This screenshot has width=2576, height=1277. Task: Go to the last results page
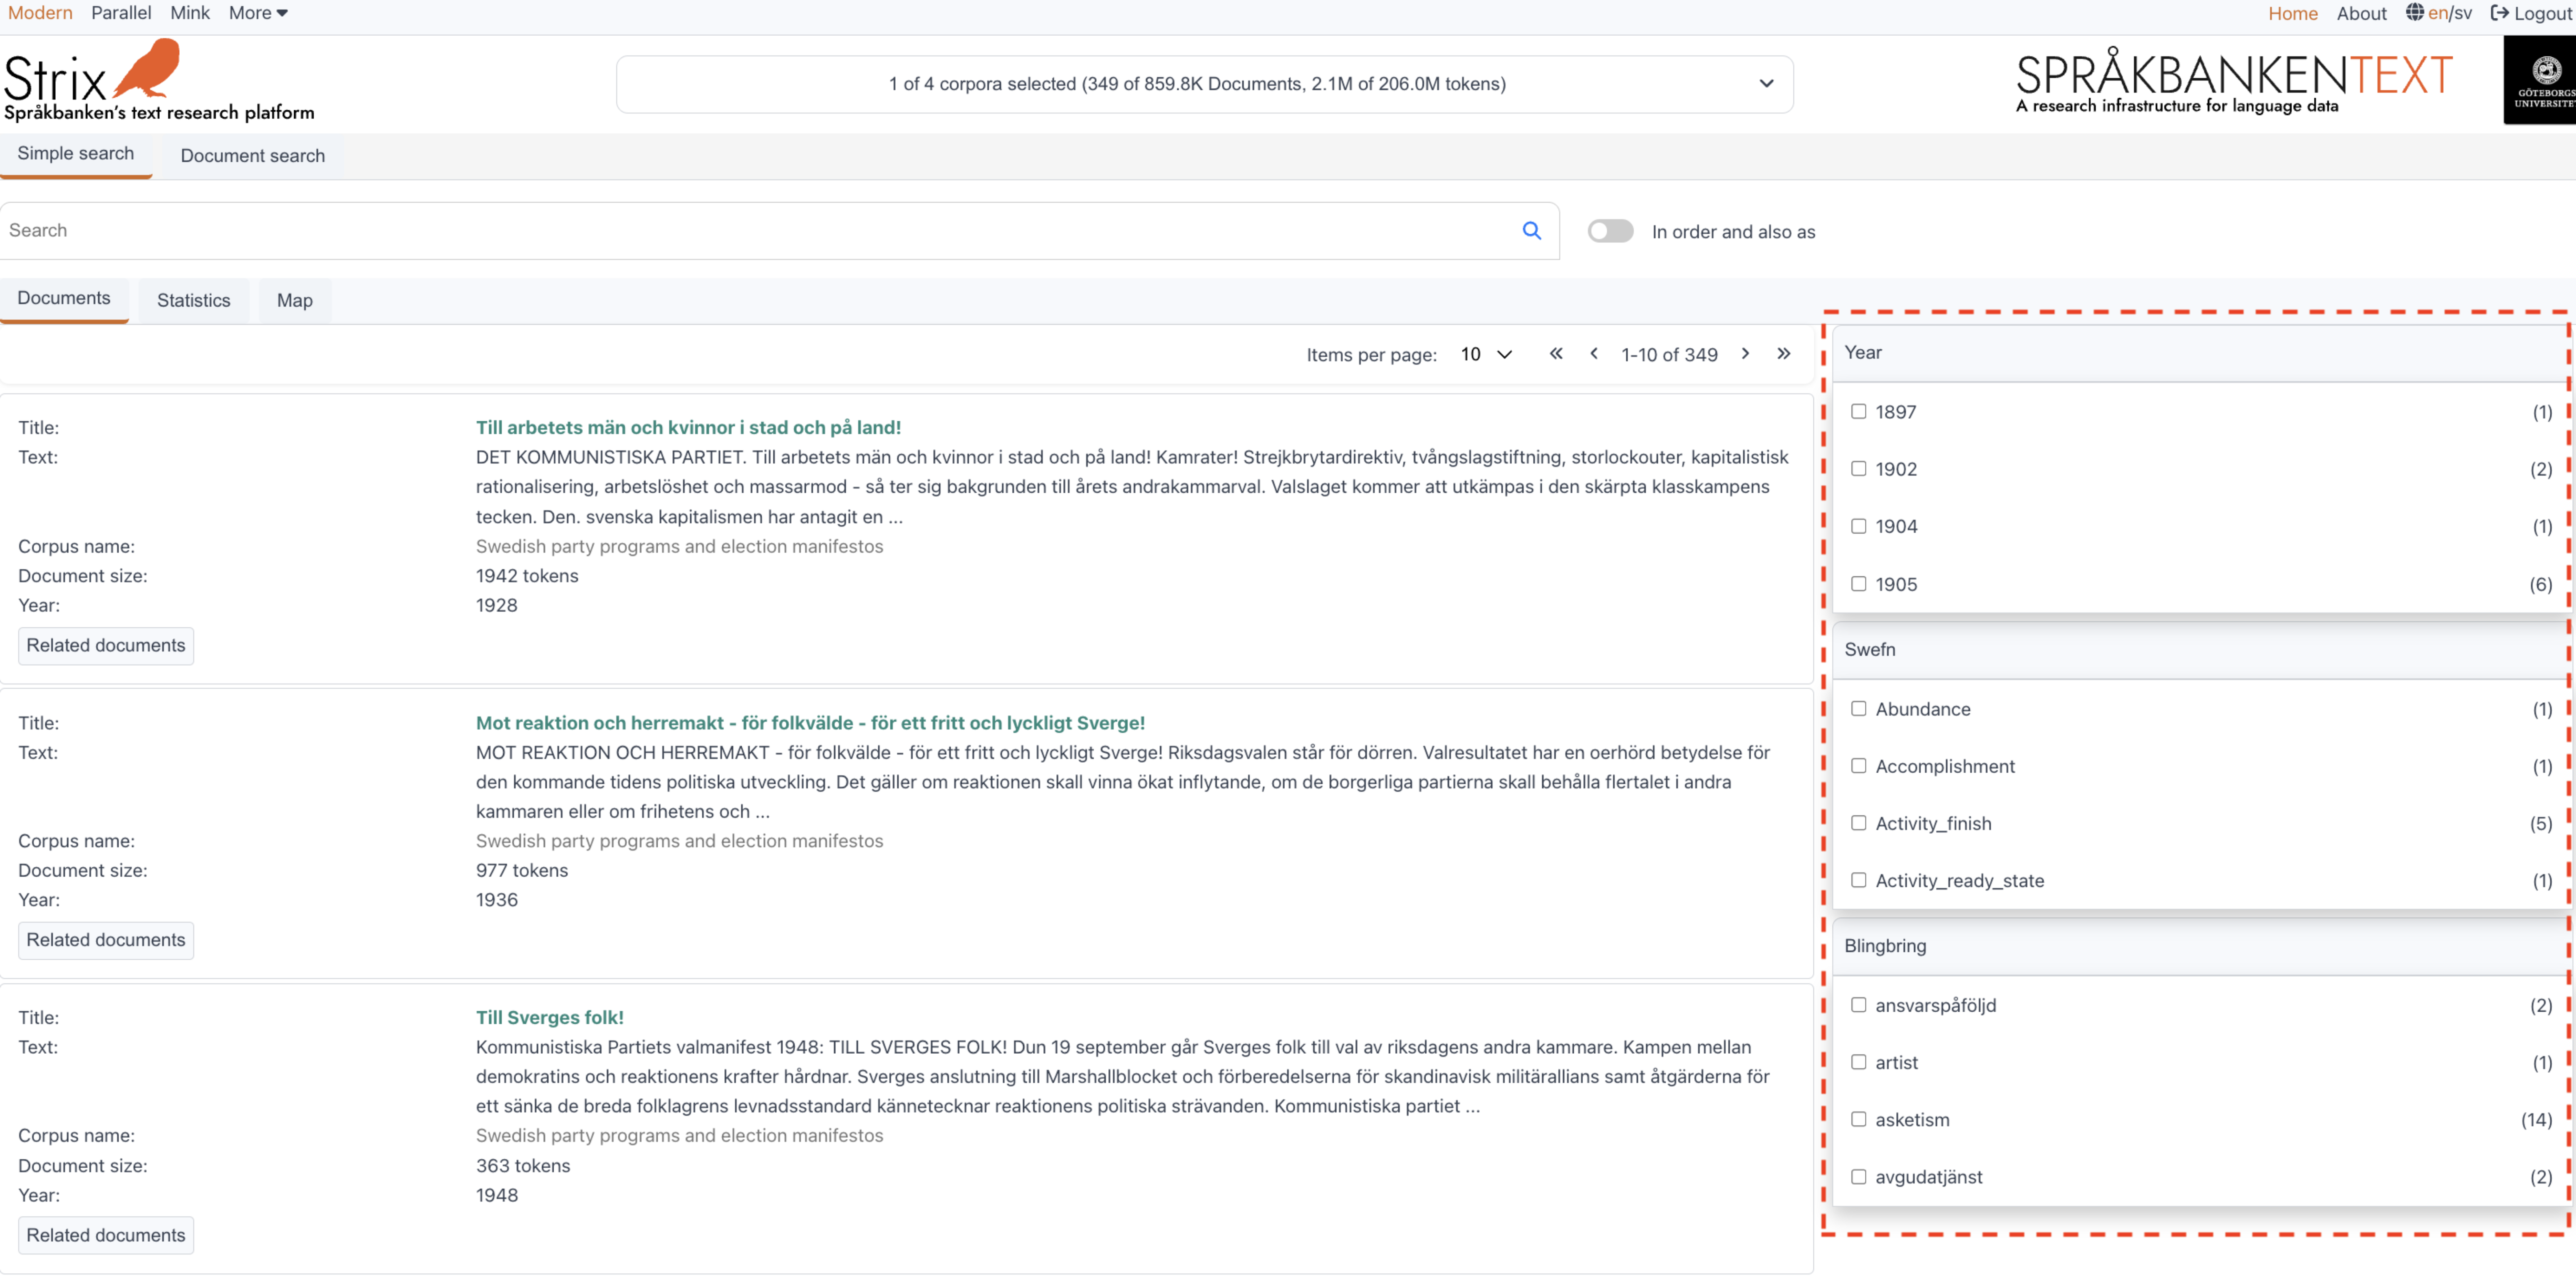(1783, 354)
